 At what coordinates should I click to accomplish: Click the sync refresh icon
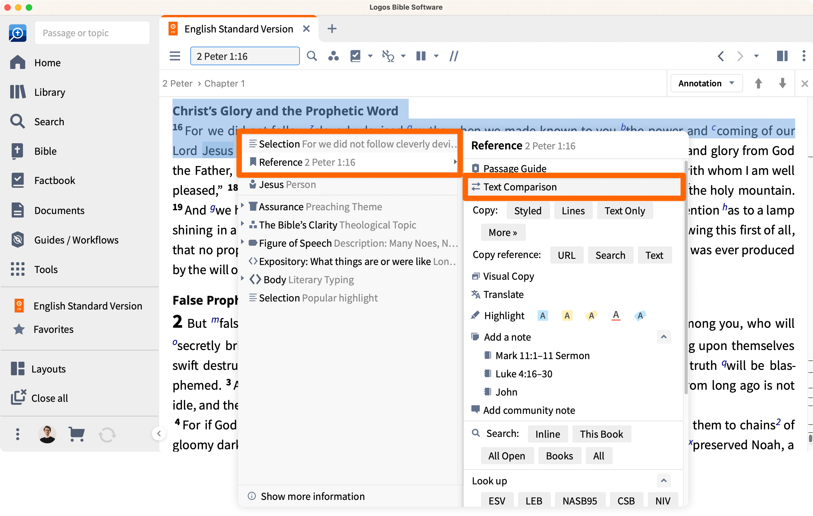107,435
